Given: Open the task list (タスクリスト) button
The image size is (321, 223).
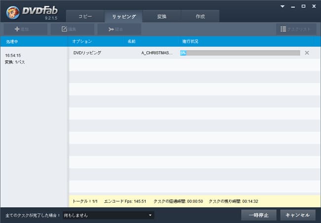Looking at the screenshot, I should [x=295, y=29].
